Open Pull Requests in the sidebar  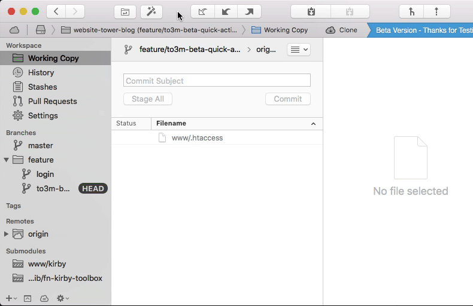pyautogui.click(x=52, y=101)
